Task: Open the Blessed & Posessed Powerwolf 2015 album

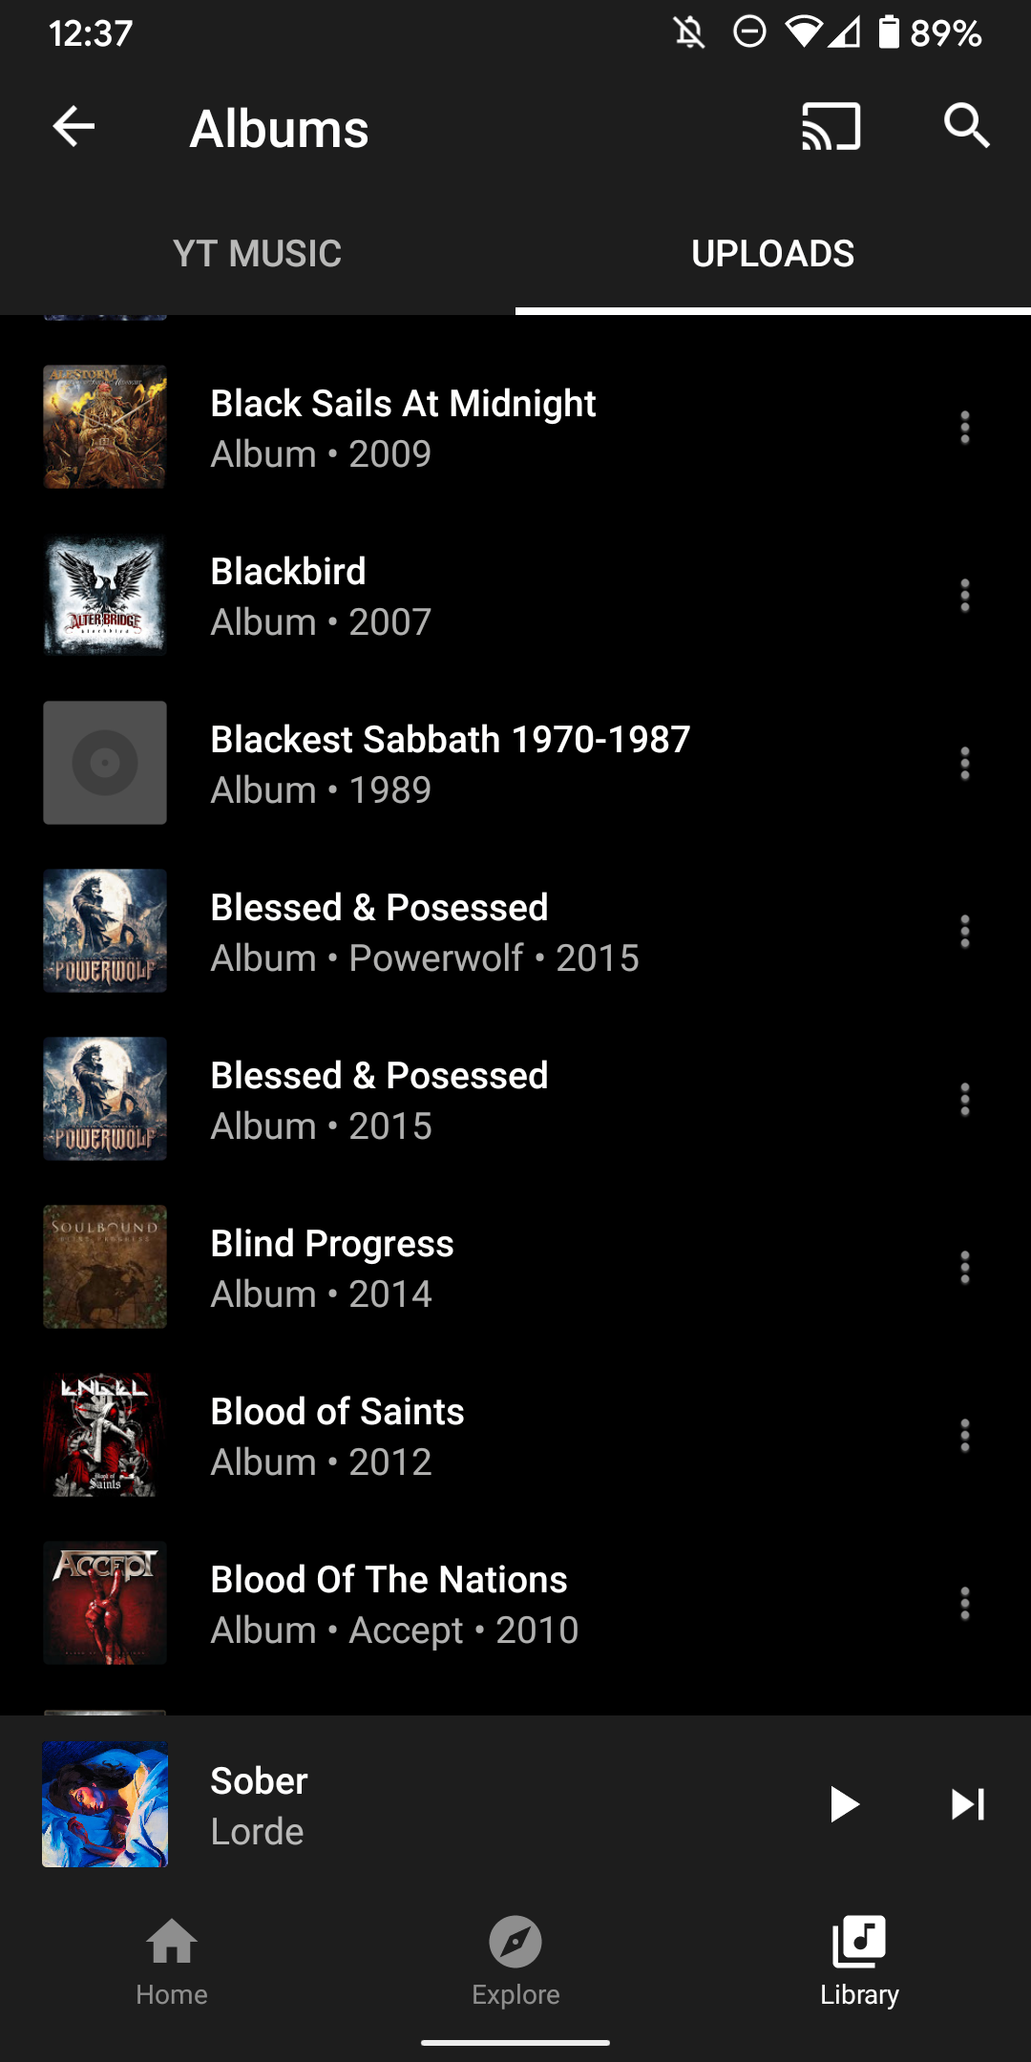Action: pyautogui.click(x=515, y=932)
